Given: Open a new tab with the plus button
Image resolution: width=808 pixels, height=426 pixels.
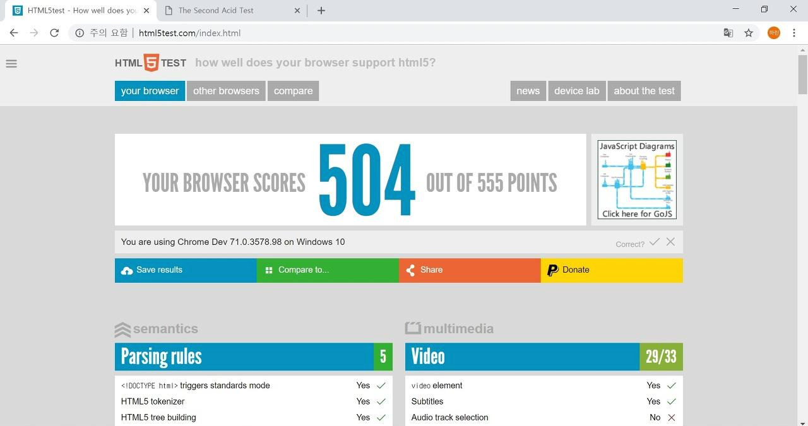Looking at the screenshot, I should pyautogui.click(x=321, y=10).
